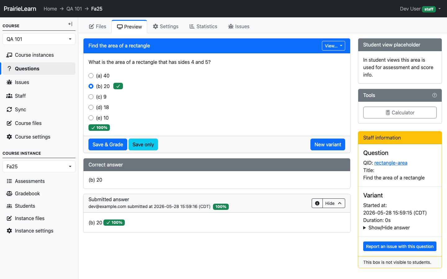Click the Staff people icon
Viewport: 447px width, 279px height.
click(9, 96)
